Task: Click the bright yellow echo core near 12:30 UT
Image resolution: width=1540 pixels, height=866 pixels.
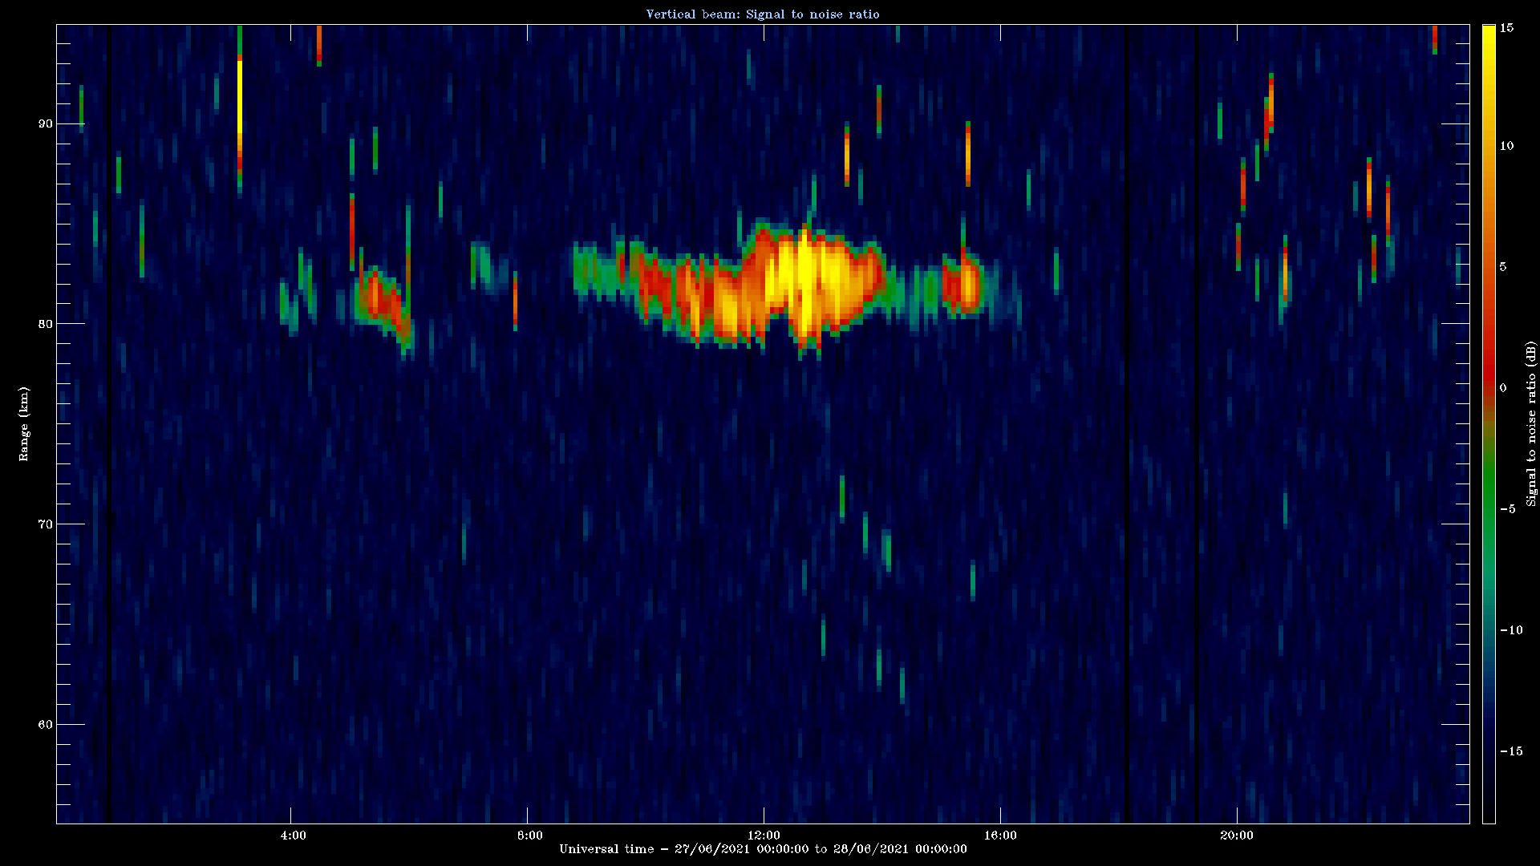Action: pos(804,277)
